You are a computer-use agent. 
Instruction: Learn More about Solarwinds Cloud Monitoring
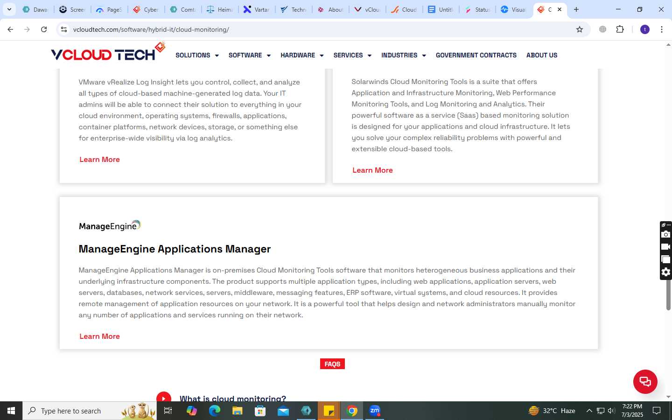click(372, 170)
